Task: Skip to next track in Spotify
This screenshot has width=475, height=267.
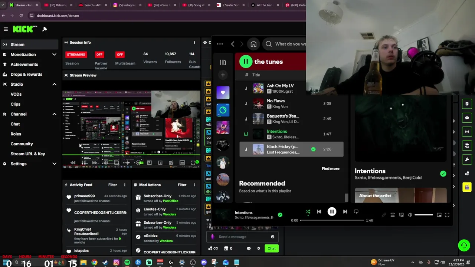Action: 345,211
